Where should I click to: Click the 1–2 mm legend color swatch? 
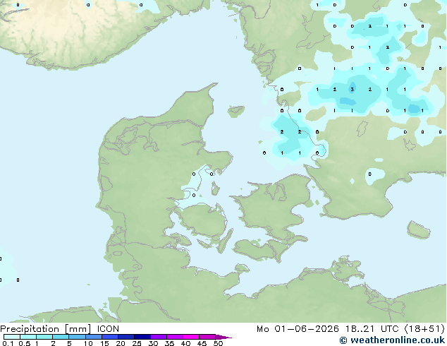click(44, 337)
